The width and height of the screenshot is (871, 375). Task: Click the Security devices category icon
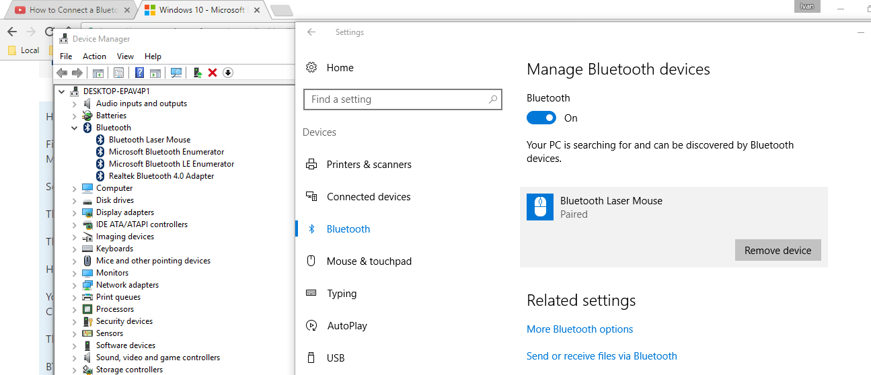87,321
